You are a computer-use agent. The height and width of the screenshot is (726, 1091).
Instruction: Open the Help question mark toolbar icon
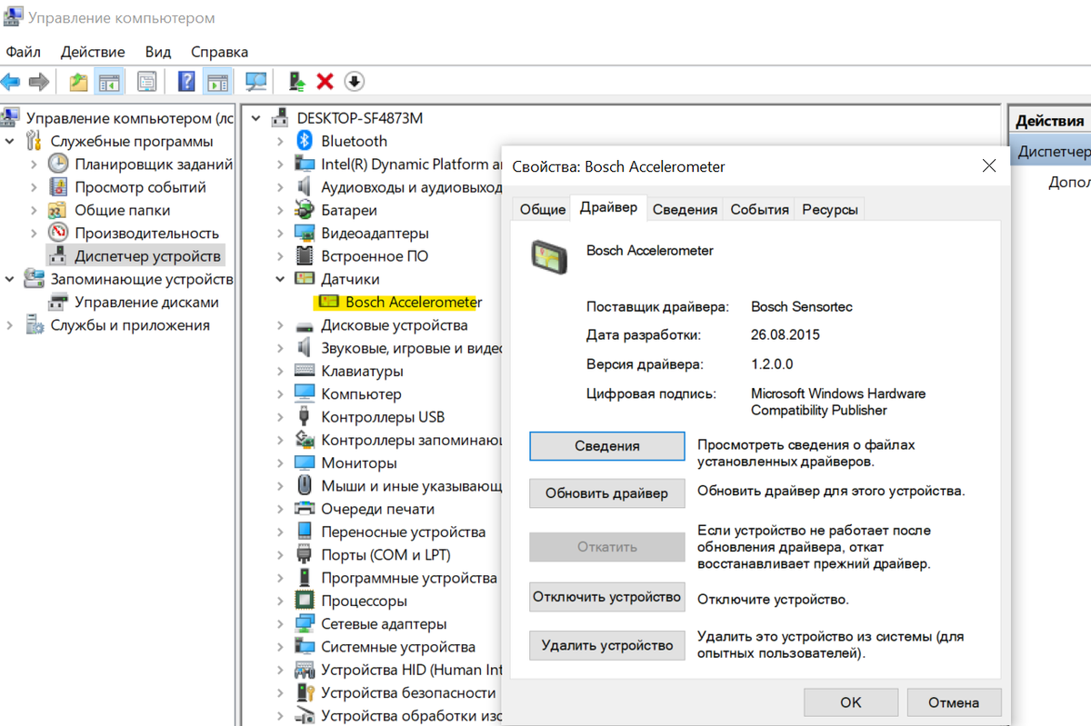point(186,82)
